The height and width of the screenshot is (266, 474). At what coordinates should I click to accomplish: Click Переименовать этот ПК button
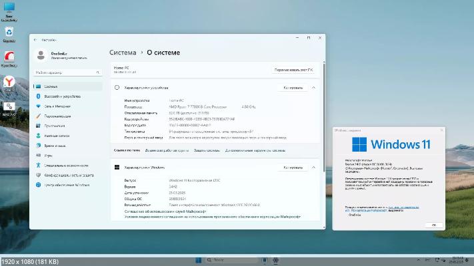pyautogui.click(x=293, y=70)
